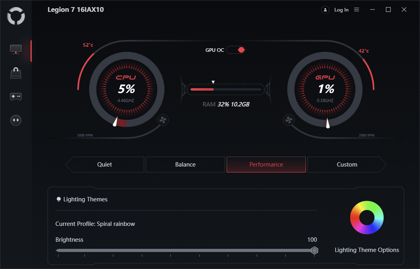420x269 pixels.
Task: Open the round face assistant sidebar icon
Action: pos(16,120)
